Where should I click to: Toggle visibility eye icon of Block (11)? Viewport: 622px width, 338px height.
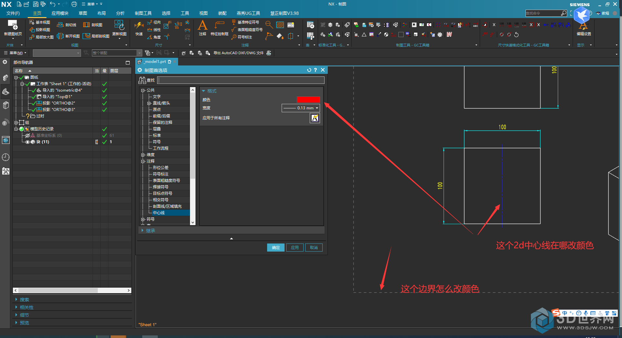[28, 142]
